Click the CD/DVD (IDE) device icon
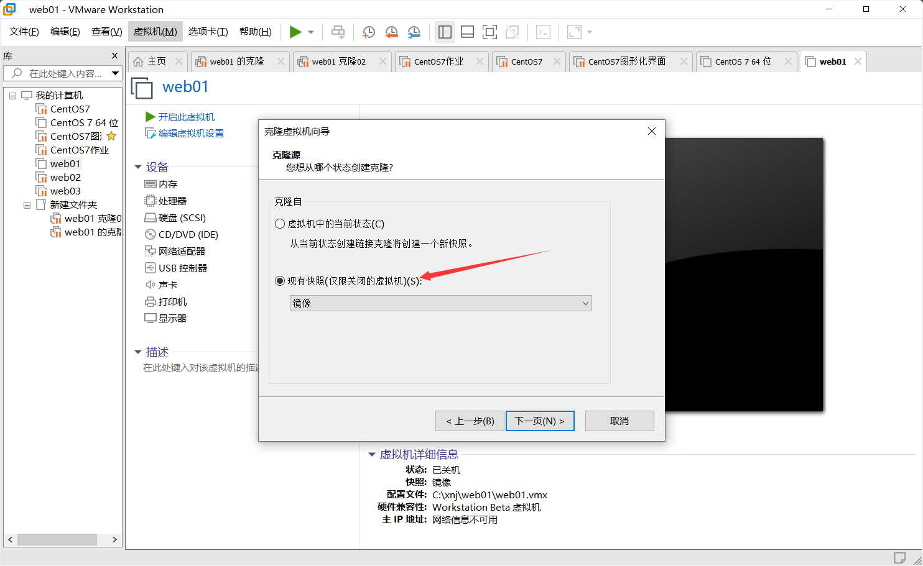 [150, 234]
